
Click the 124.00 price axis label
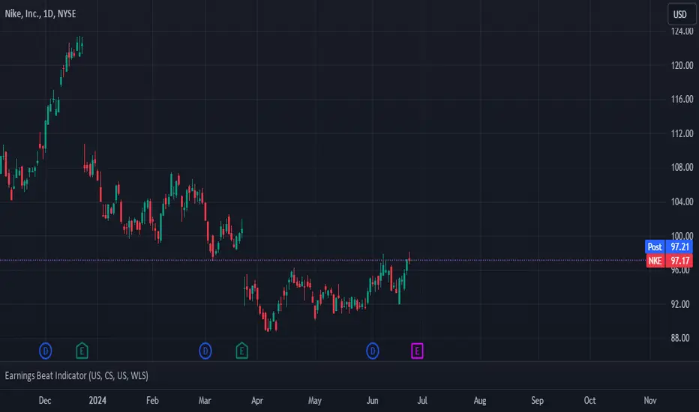(682, 31)
